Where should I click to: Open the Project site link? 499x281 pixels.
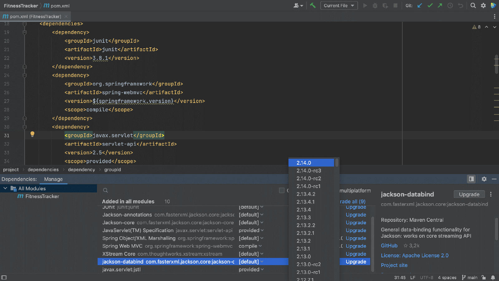tap(394, 265)
